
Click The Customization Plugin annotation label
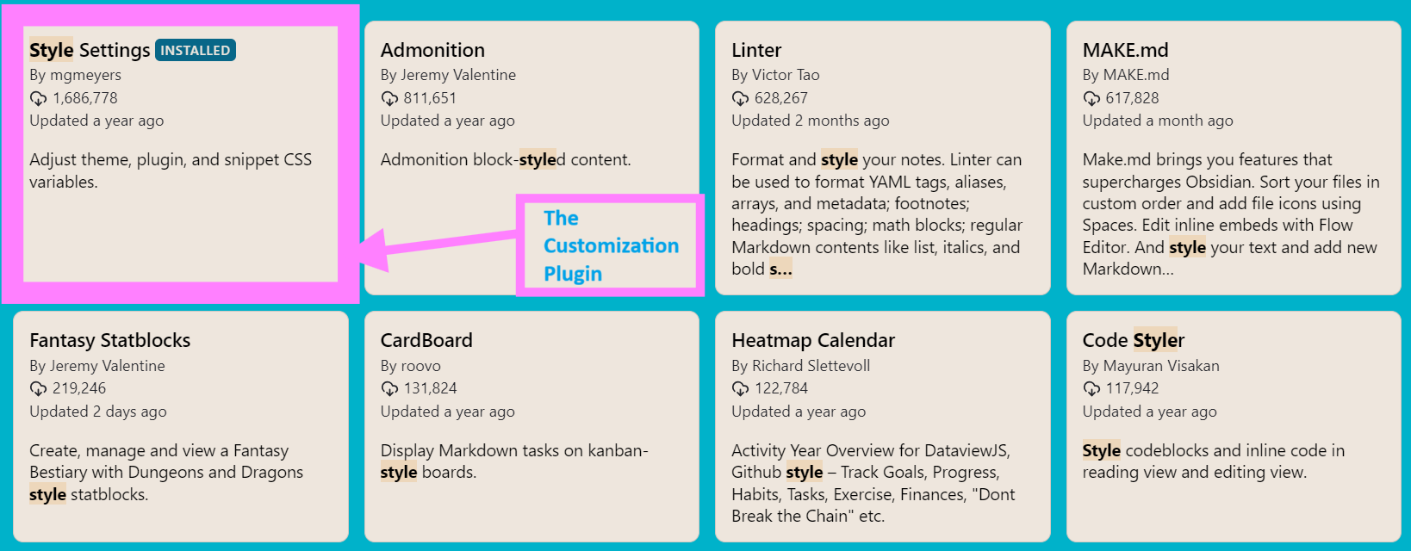pos(610,245)
